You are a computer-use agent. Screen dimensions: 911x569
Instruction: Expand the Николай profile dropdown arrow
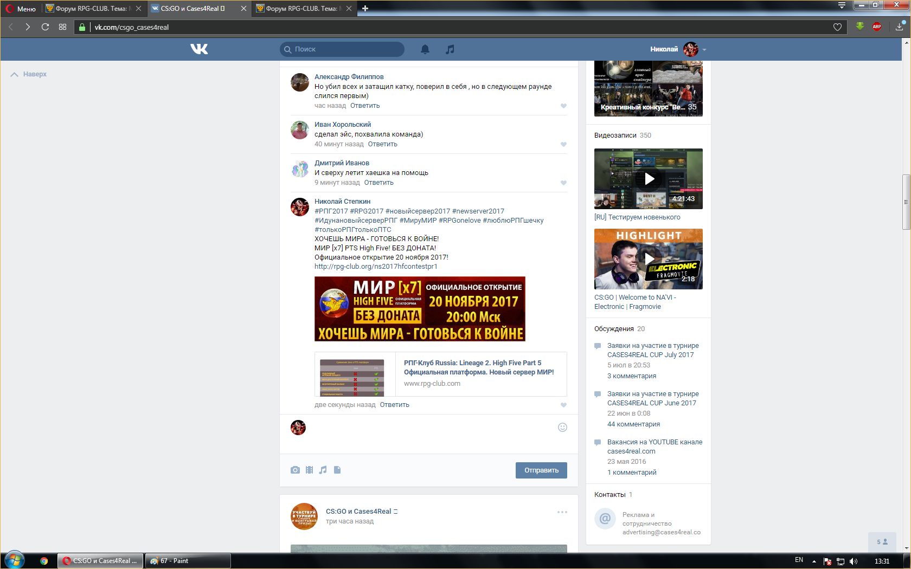pyautogui.click(x=704, y=49)
